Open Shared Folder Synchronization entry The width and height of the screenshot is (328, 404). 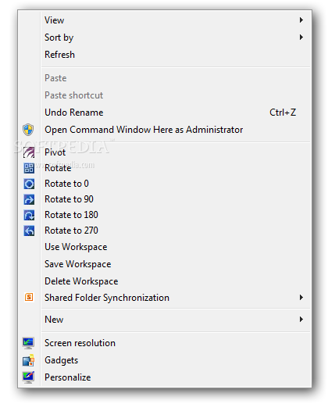[x=165, y=298]
